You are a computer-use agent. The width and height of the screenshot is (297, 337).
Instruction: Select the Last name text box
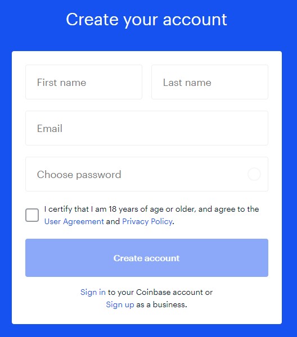[x=210, y=82]
